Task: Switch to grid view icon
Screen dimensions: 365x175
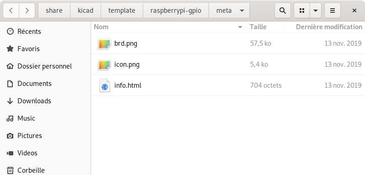Action: pos(302,11)
